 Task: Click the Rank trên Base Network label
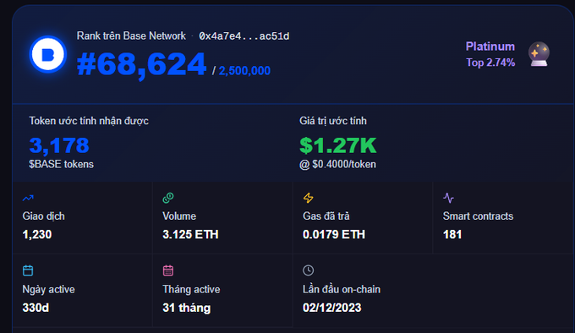(x=131, y=35)
